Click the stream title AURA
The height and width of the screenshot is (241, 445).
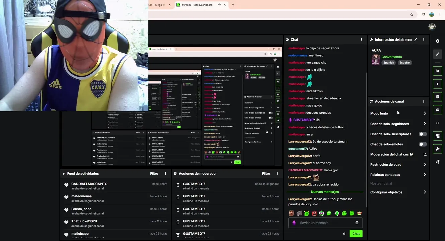[x=376, y=51]
